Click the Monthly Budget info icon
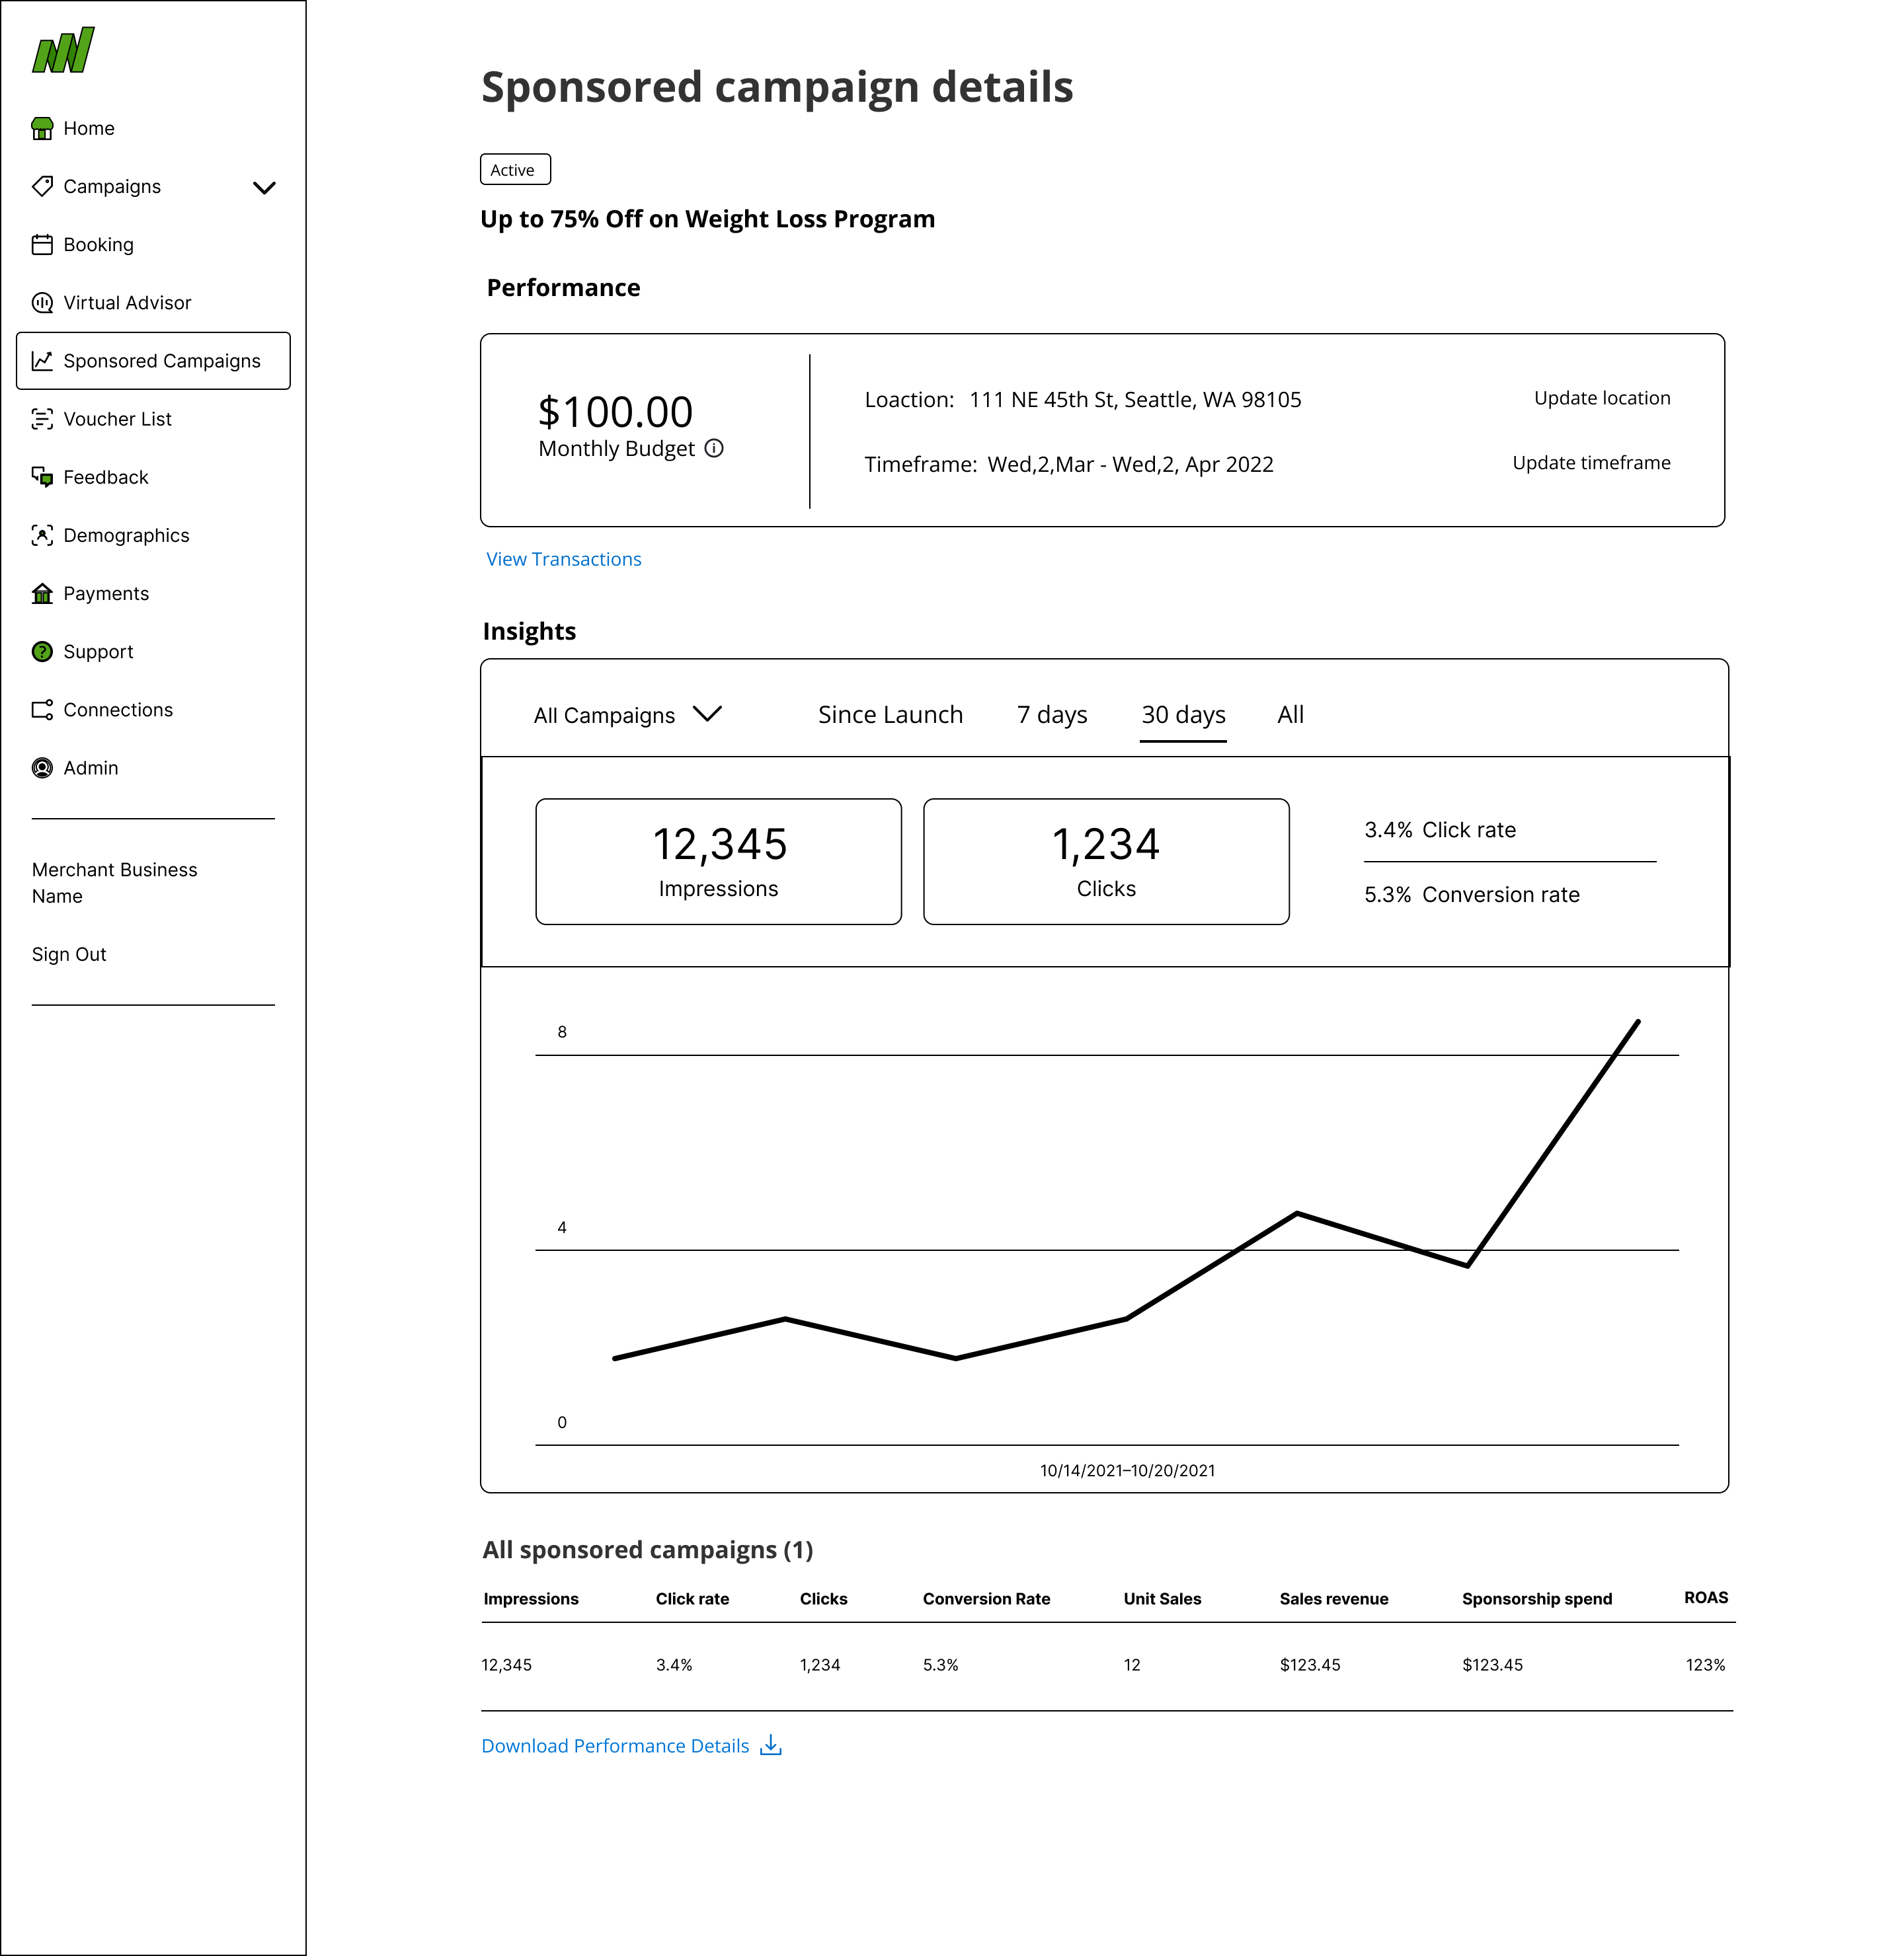 (x=714, y=448)
